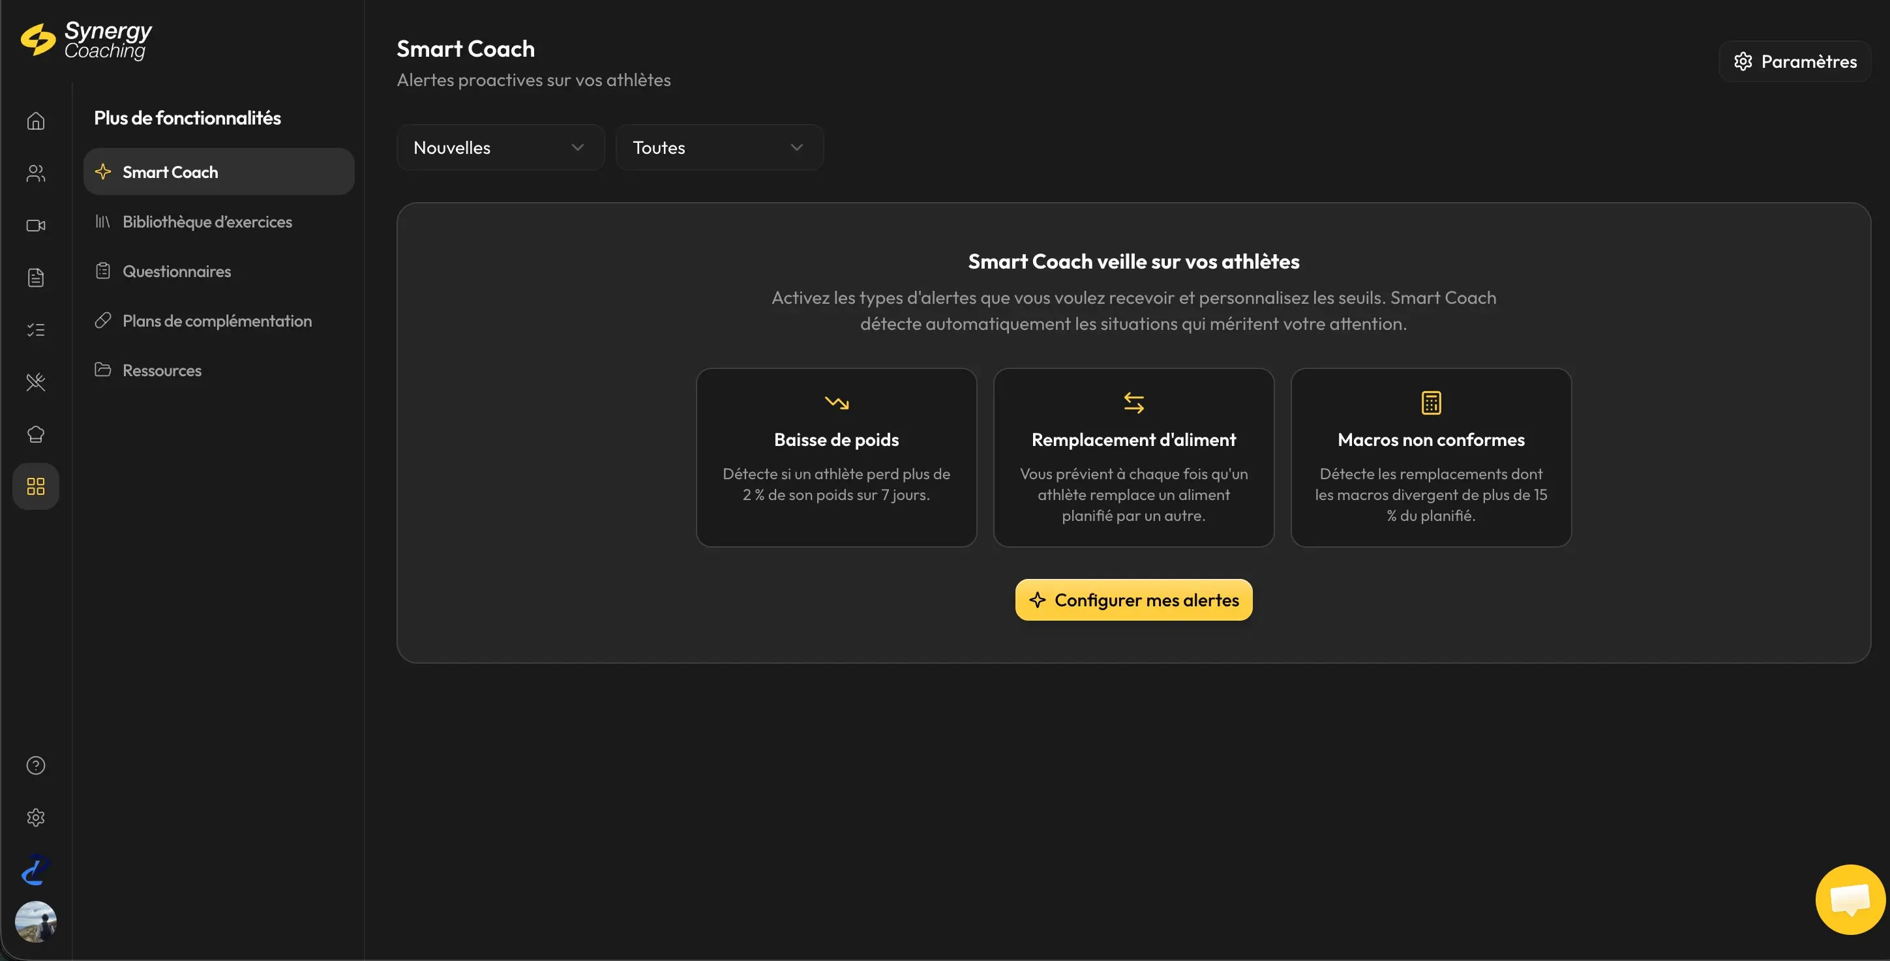Open the Toutes filter dropdown
Viewport: 1890px width, 961px height.
click(719, 147)
